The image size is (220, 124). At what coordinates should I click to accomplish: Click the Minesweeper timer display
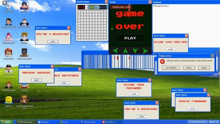(x=102, y=7)
